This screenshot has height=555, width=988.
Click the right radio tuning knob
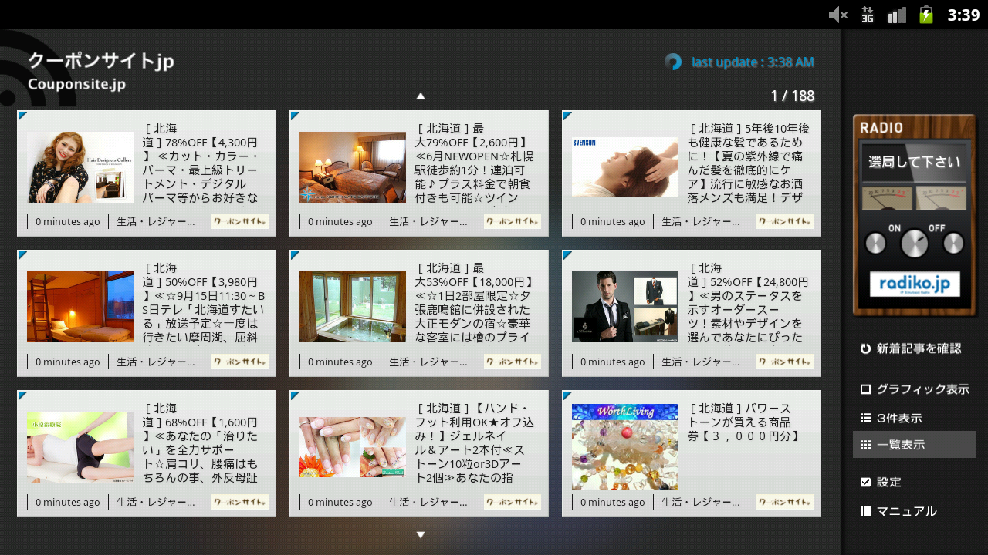tap(954, 244)
